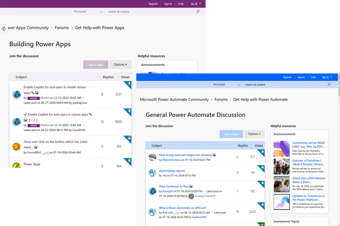The width and height of the screenshot is (340, 226).
Task: Click the round icon left of Power Apps breadcrumb
Action: [3, 28]
